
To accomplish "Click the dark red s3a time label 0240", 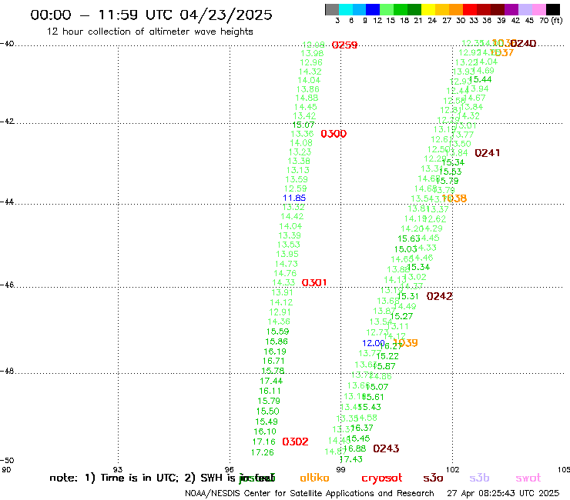I will [x=524, y=44].
